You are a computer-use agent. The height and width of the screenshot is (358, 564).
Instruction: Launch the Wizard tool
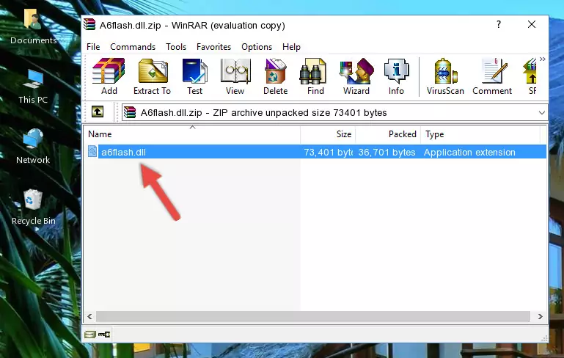[x=356, y=76]
